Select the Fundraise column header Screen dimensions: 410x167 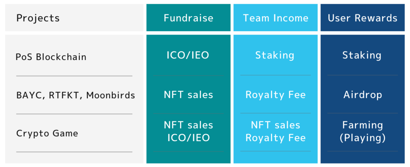(x=188, y=18)
